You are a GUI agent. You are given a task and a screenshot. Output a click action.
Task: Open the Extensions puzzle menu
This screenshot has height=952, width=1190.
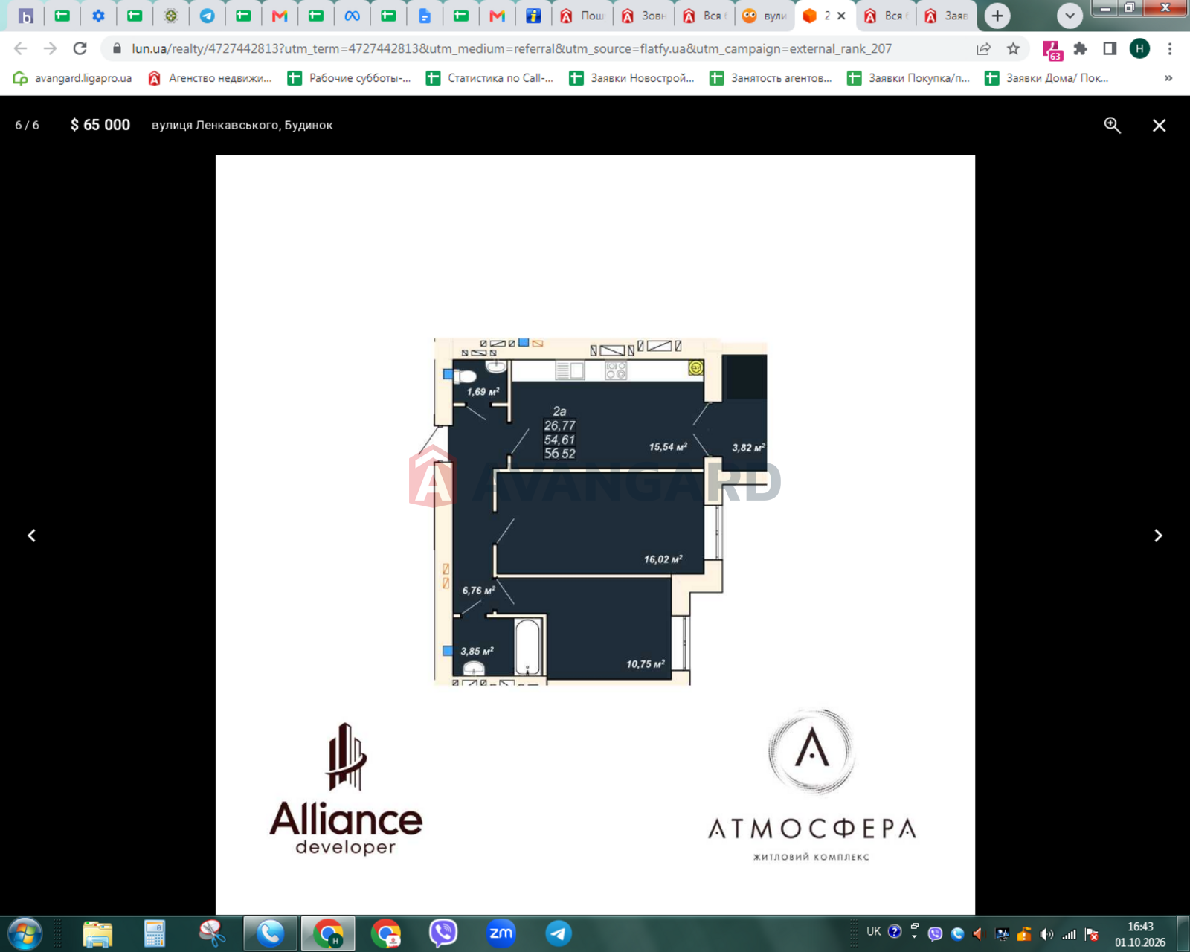[1080, 48]
